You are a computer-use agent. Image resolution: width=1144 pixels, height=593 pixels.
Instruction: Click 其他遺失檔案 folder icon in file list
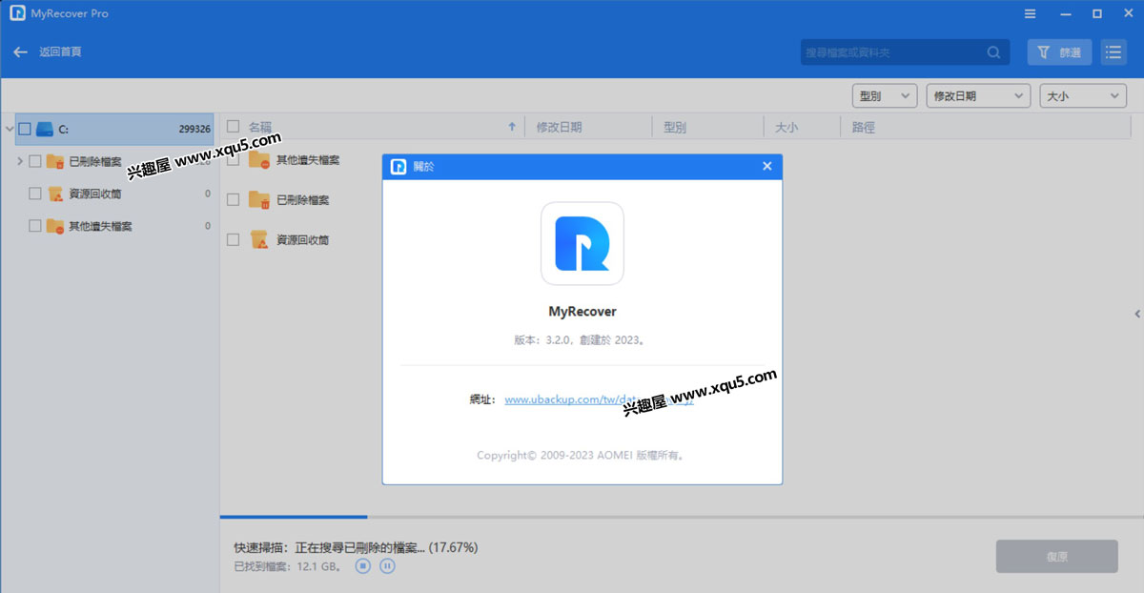point(258,160)
